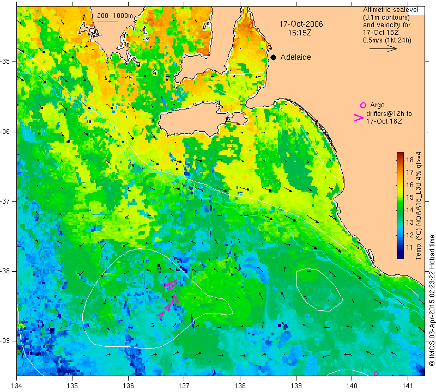Click the IMOS copyright timestamp text
436x392 pixels.
tap(432, 301)
